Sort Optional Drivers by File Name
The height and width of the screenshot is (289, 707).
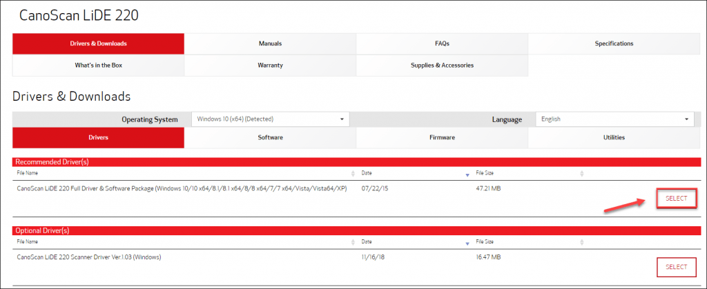[353, 242]
